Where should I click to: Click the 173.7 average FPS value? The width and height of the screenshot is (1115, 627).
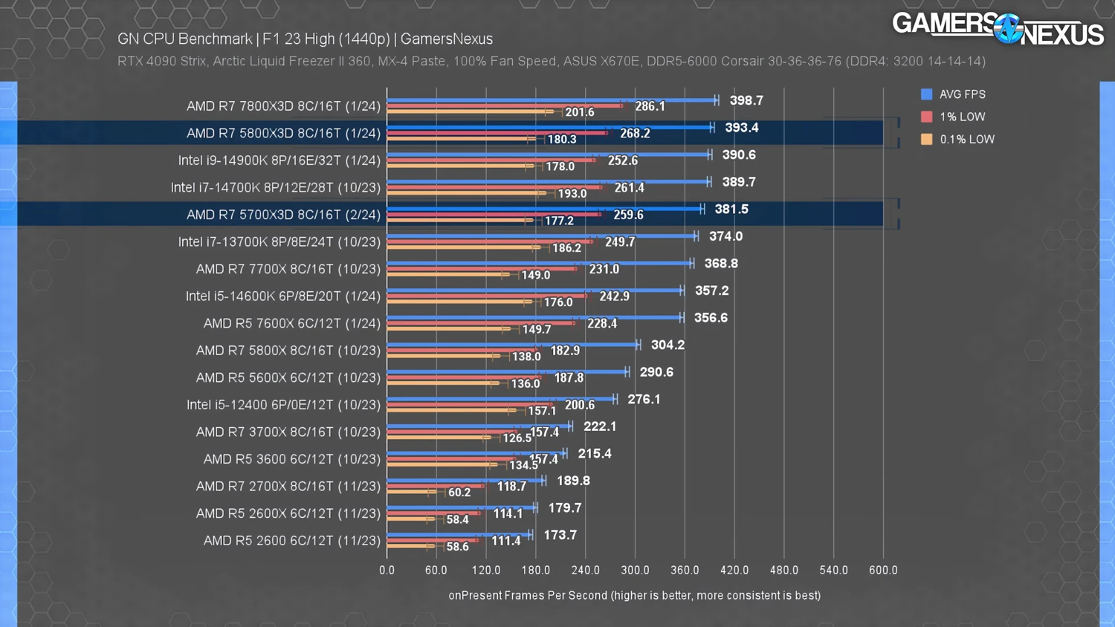tap(560, 535)
